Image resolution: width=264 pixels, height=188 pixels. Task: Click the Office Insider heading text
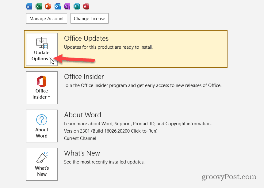84,77
